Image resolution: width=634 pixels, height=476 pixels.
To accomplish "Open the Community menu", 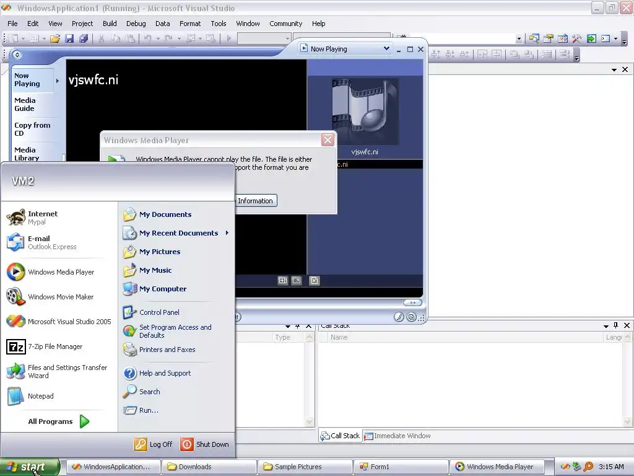I will [x=286, y=24].
